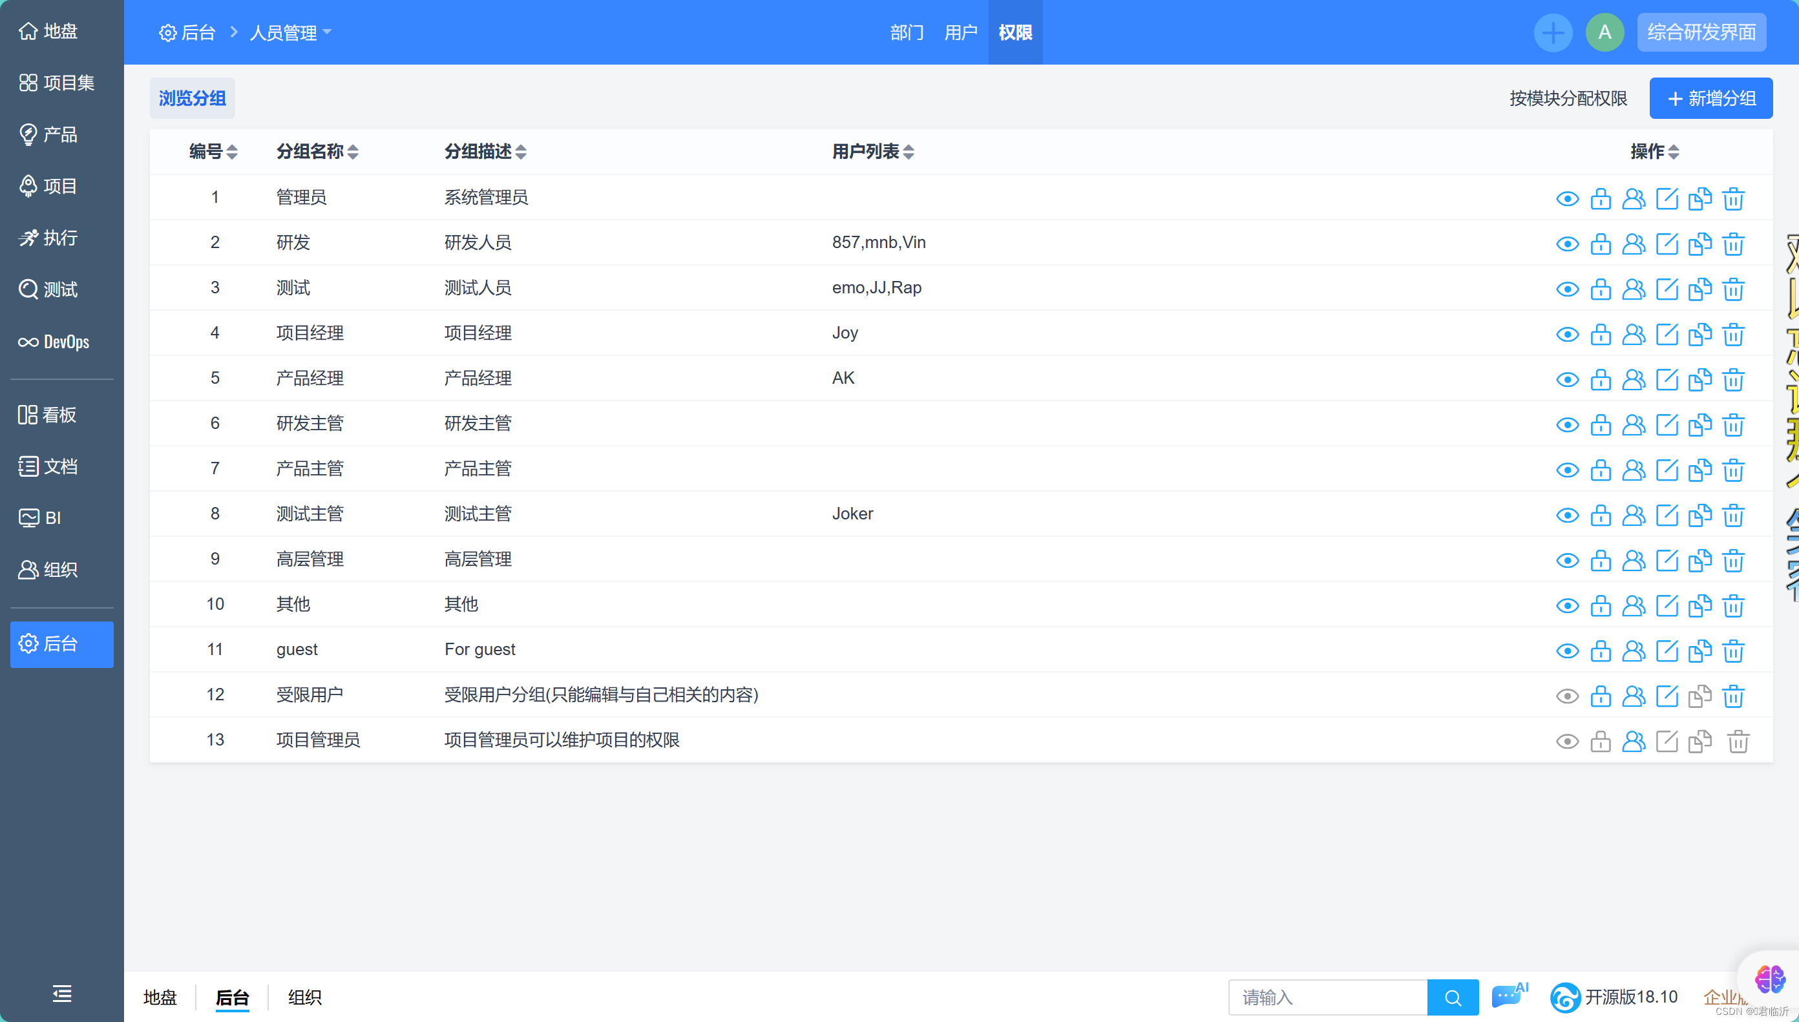Click copy icon for 研发主管 row
The width and height of the screenshot is (1799, 1022).
point(1701,424)
